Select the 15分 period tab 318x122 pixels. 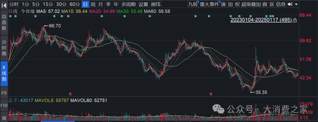click(x=48, y=4)
